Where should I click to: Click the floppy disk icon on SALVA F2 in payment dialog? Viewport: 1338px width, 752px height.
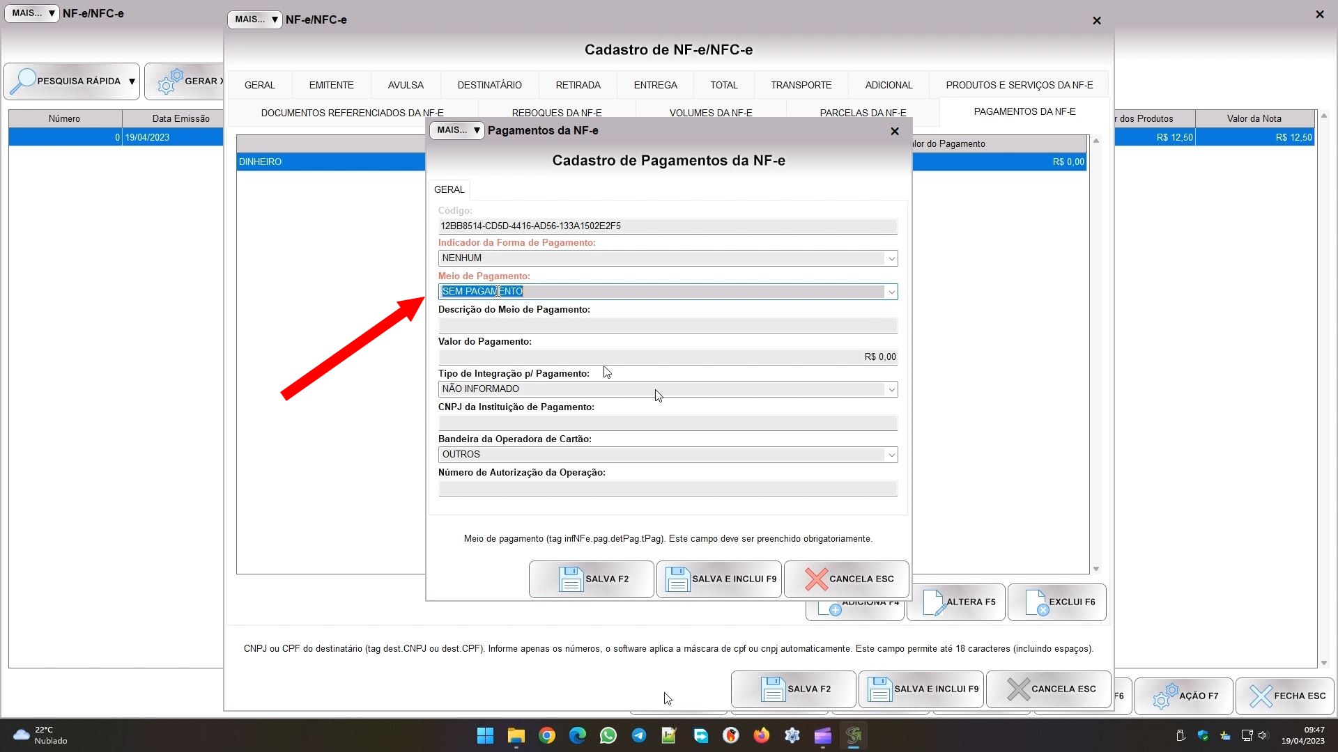pyautogui.click(x=571, y=579)
